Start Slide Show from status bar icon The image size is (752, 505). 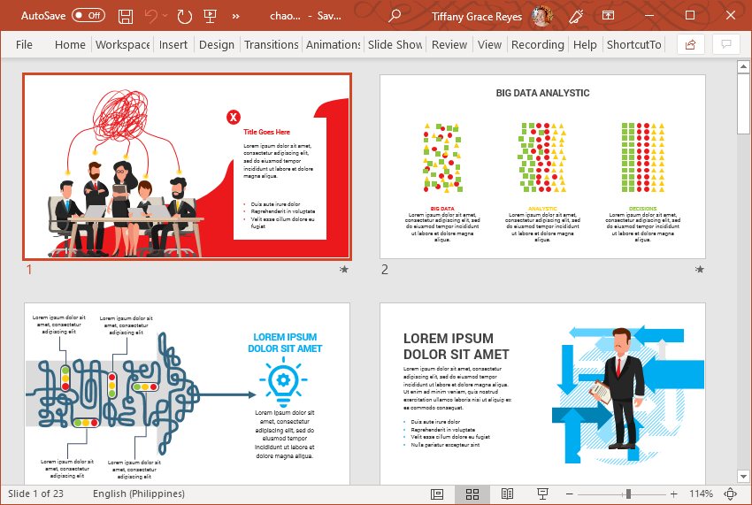542,494
